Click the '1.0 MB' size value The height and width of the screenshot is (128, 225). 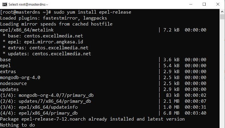click(171, 107)
